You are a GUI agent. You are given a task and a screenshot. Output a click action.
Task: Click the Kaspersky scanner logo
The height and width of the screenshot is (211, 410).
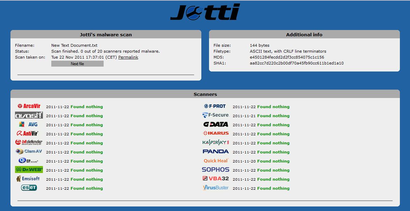click(216, 142)
